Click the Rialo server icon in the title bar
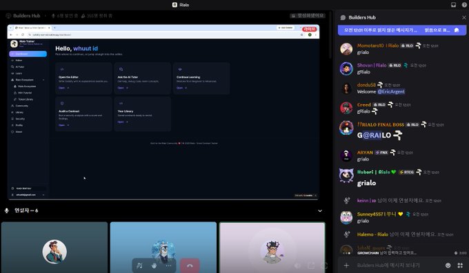The height and width of the screenshot is (273, 469). point(174,5)
